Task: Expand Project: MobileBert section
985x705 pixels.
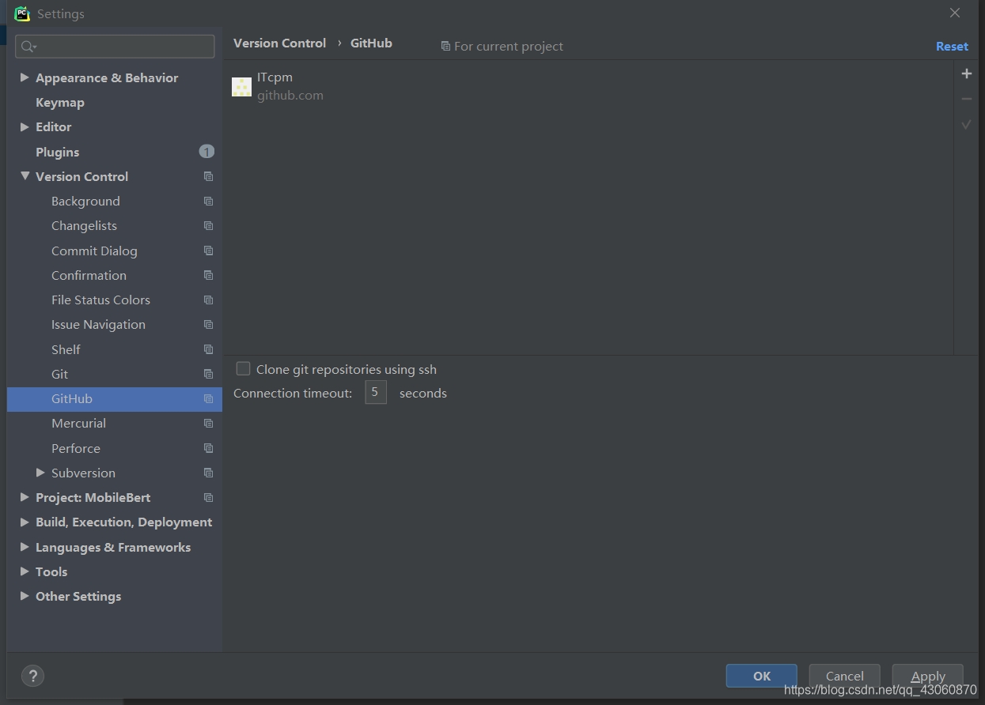Action: [x=25, y=497]
